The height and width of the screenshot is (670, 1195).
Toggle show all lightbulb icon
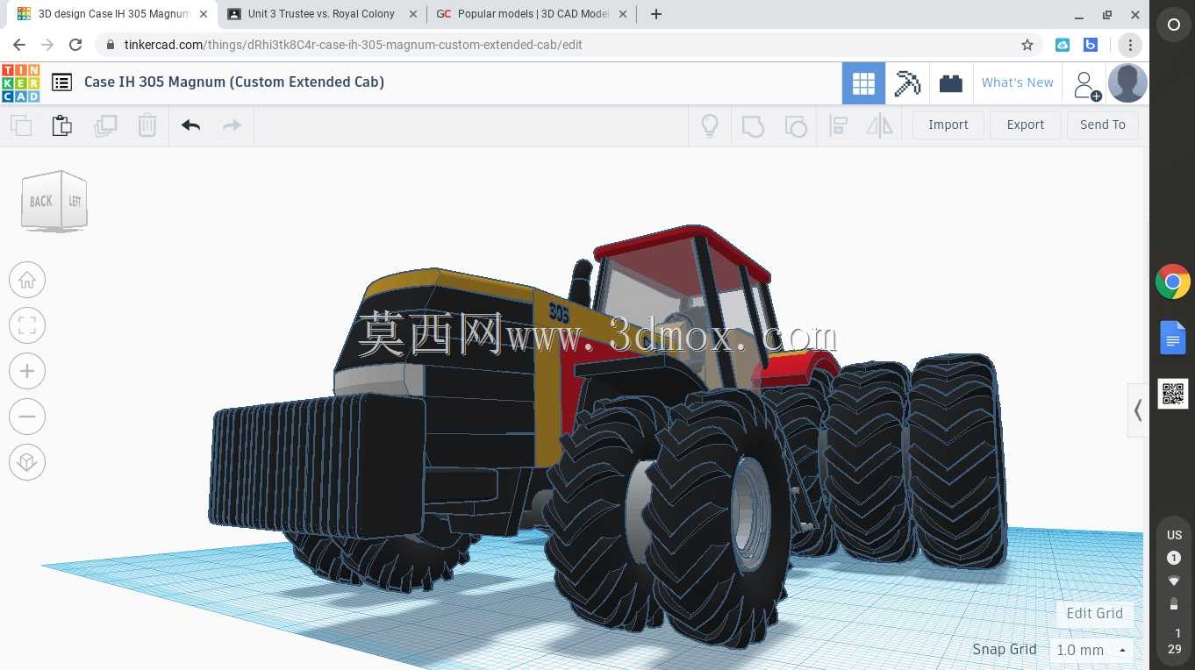tap(710, 125)
